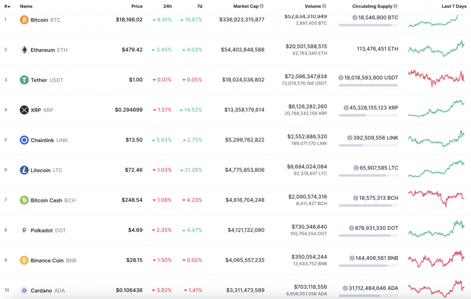The height and width of the screenshot is (299, 471).
Task: Click info icon beside 65,907,585 LTC supply
Action: [x=356, y=168]
